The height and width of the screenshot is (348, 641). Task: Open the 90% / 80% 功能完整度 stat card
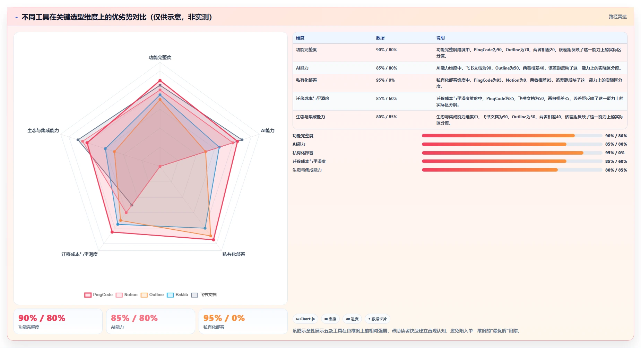coord(58,321)
